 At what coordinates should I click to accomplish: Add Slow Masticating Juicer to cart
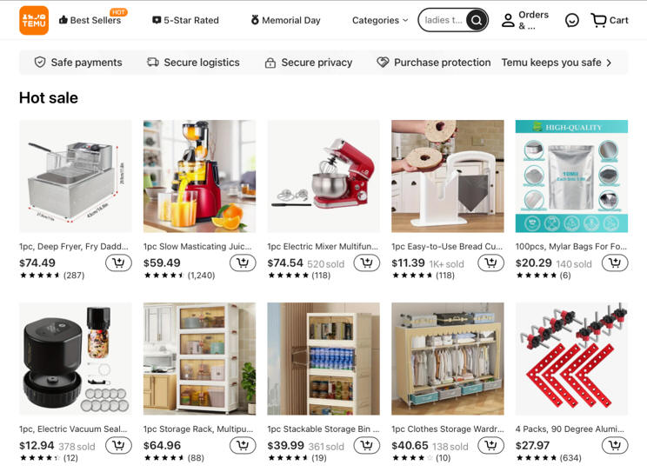pyautogui.click(x=243, y=263)
